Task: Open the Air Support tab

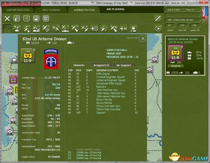Action: (x=123, y=65)
